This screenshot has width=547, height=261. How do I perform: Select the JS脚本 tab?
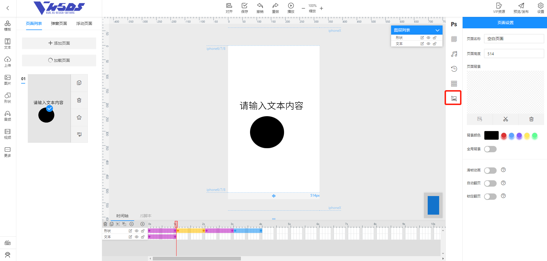tap(146, 216)
